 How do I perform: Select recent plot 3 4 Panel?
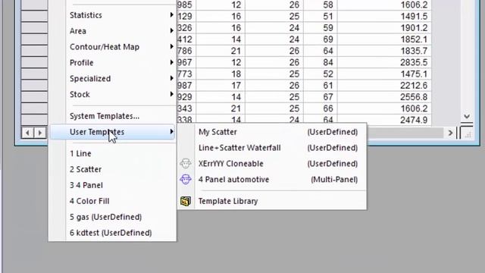113,185
